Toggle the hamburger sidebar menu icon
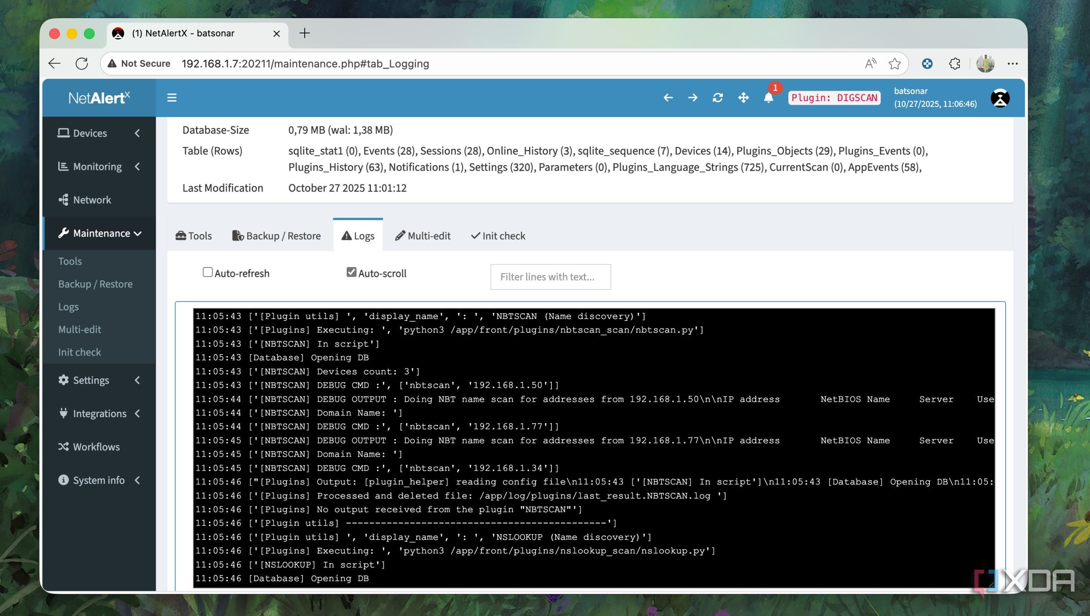Screen dimensions: 1090x616 tap(172, 98)
